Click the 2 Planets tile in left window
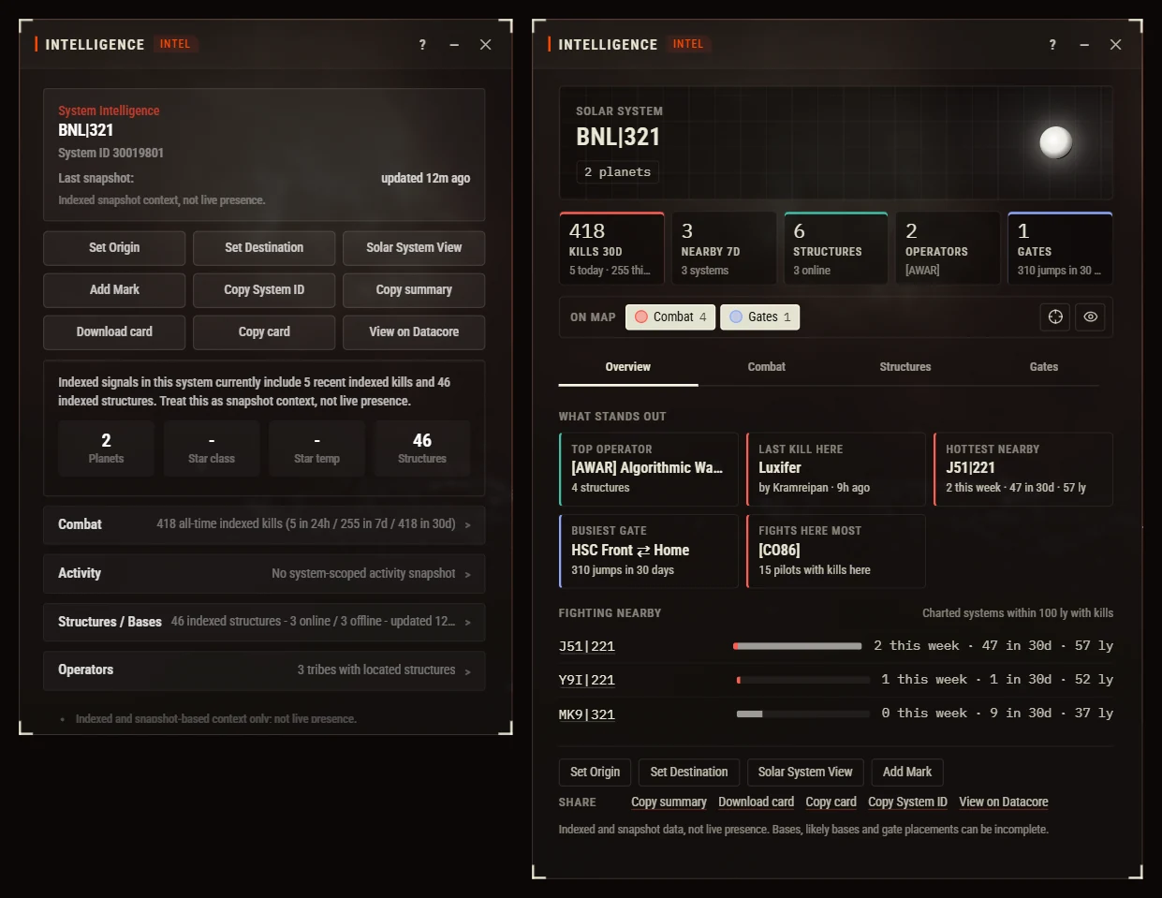 pyautogui.click(x=106, y=449)
